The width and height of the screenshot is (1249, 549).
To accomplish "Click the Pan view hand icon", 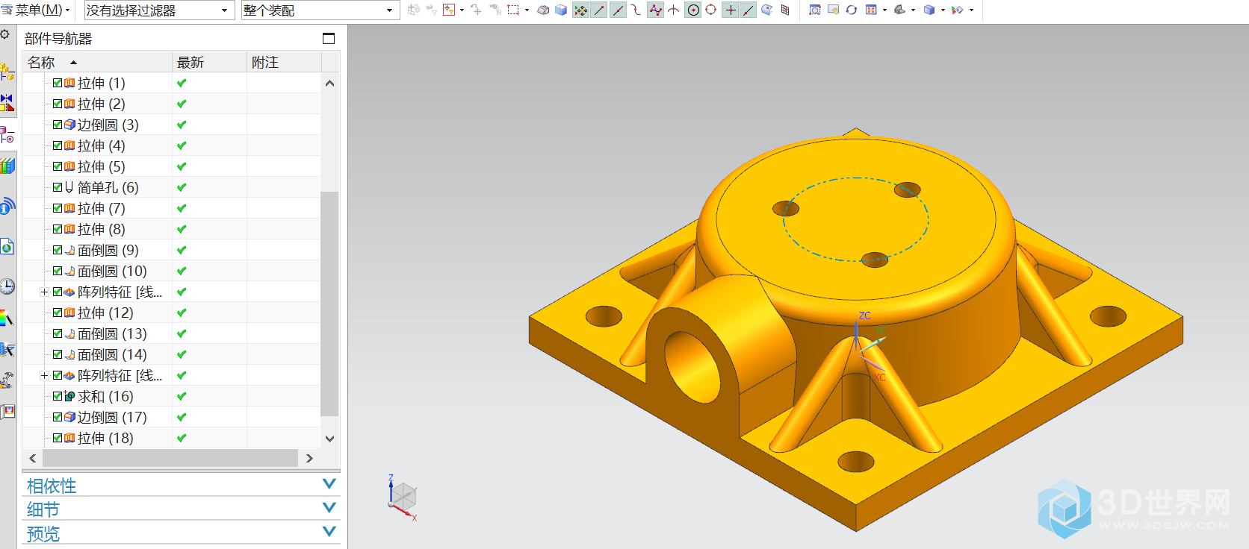I will pos(834,10).
